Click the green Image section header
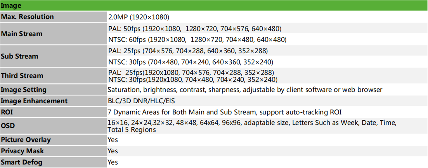 click(x=214, y=5)
